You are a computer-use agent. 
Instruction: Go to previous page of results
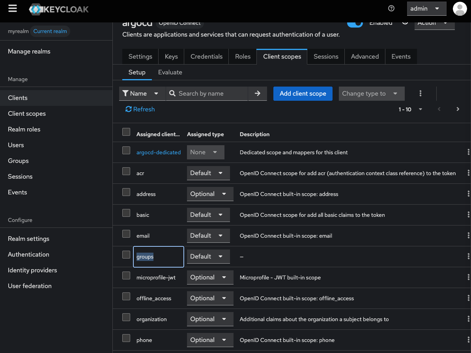tap(439, 109)
